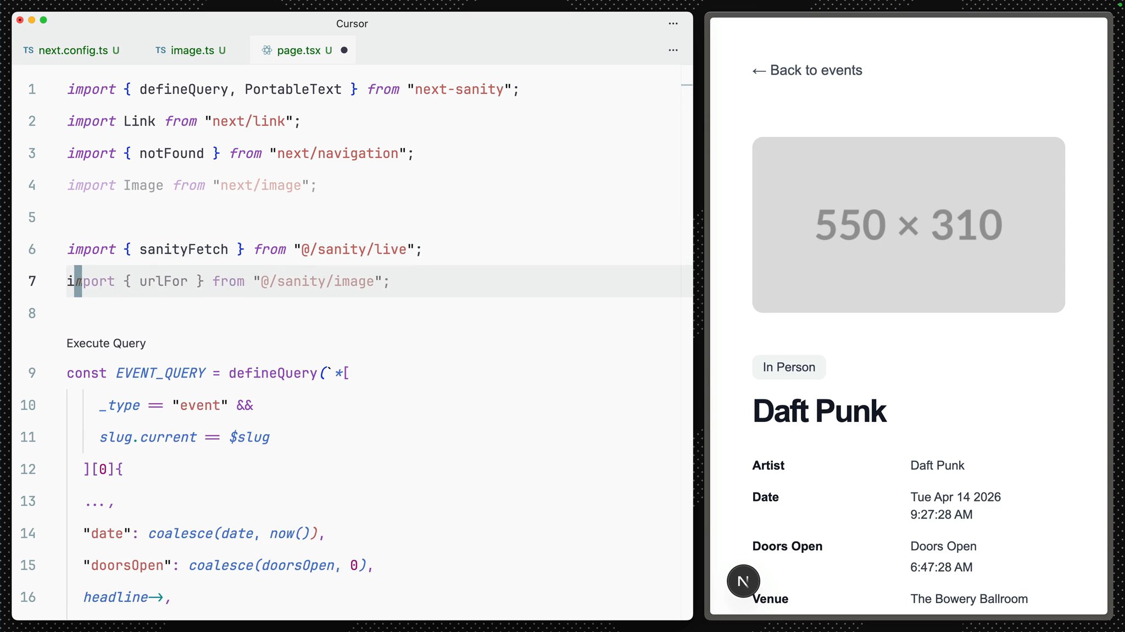Click line number 12 in the gutter
The image size is (1125, 632).
[x=28, y=470]
